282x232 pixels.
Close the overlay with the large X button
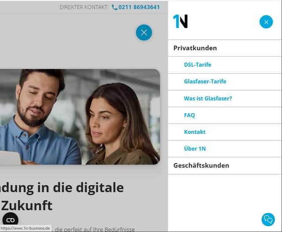point(144,33)
